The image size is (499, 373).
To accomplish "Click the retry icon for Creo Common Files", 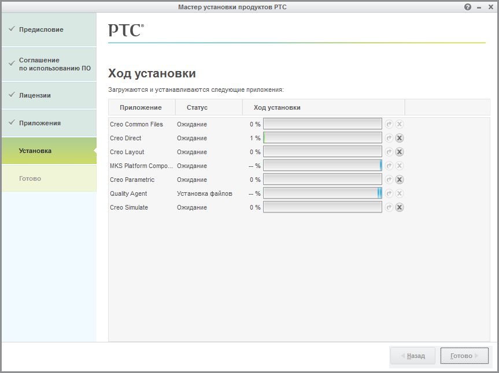I will point(389,124).
